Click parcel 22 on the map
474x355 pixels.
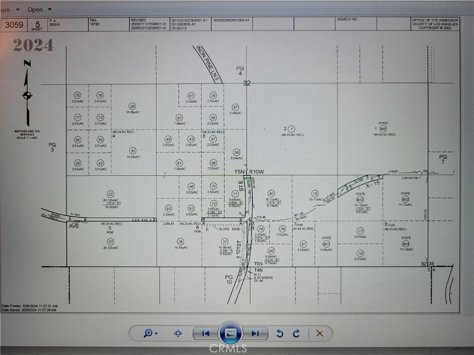click(110, 194)
